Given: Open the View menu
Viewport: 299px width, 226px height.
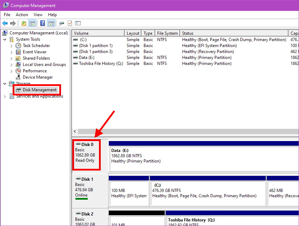Looking at the screenshot, I should point(38,14).
